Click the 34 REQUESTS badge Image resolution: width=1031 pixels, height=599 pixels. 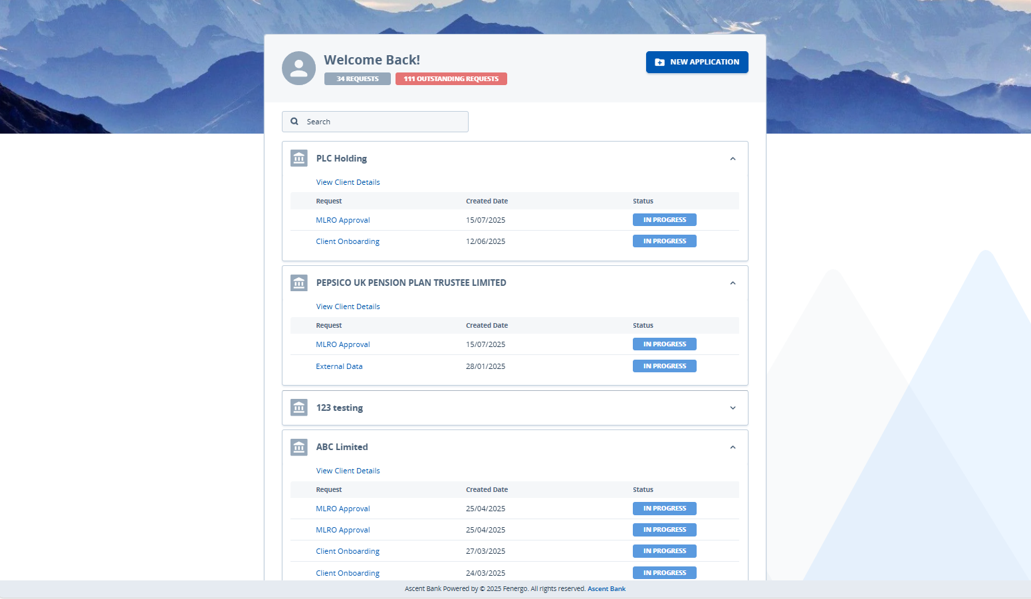(x=357, y=78)
